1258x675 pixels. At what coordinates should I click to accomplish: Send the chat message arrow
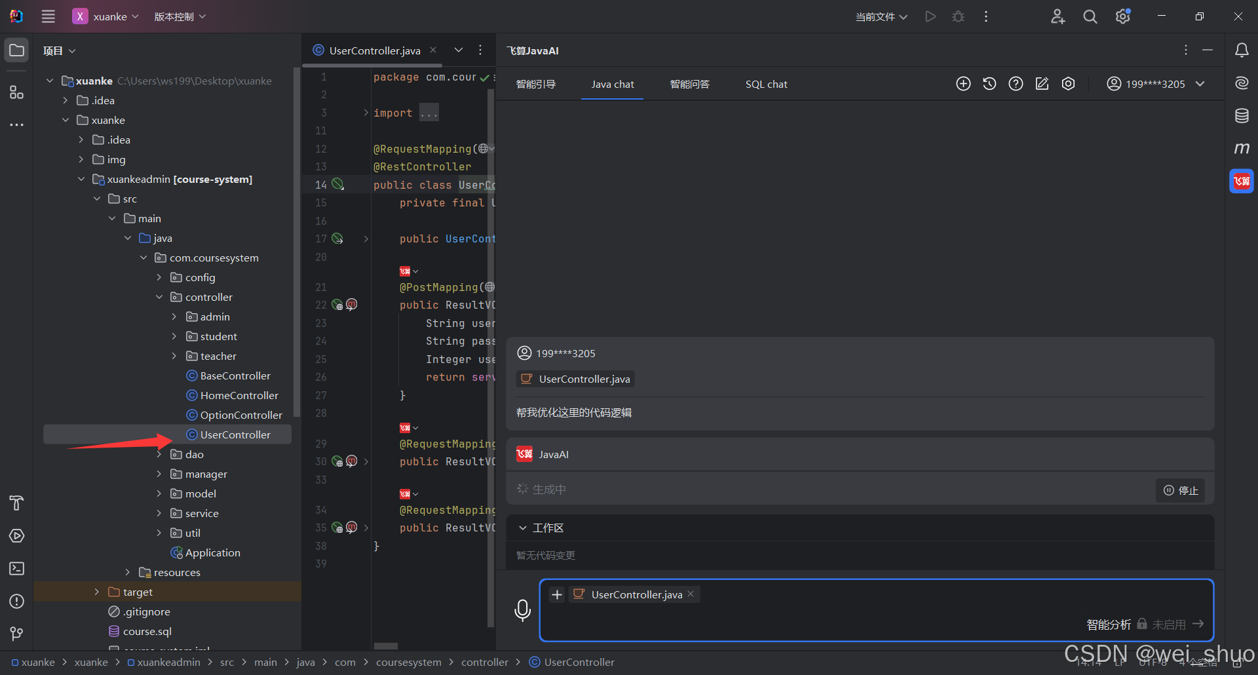point(1198,624)
